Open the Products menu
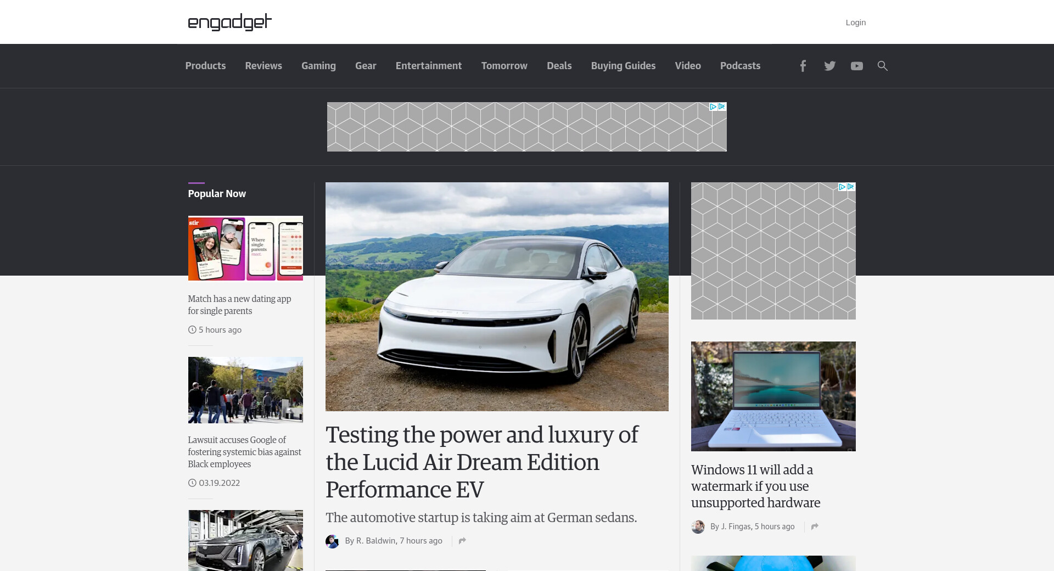Viewport: 1054px width, 571px height. [205, 66]
